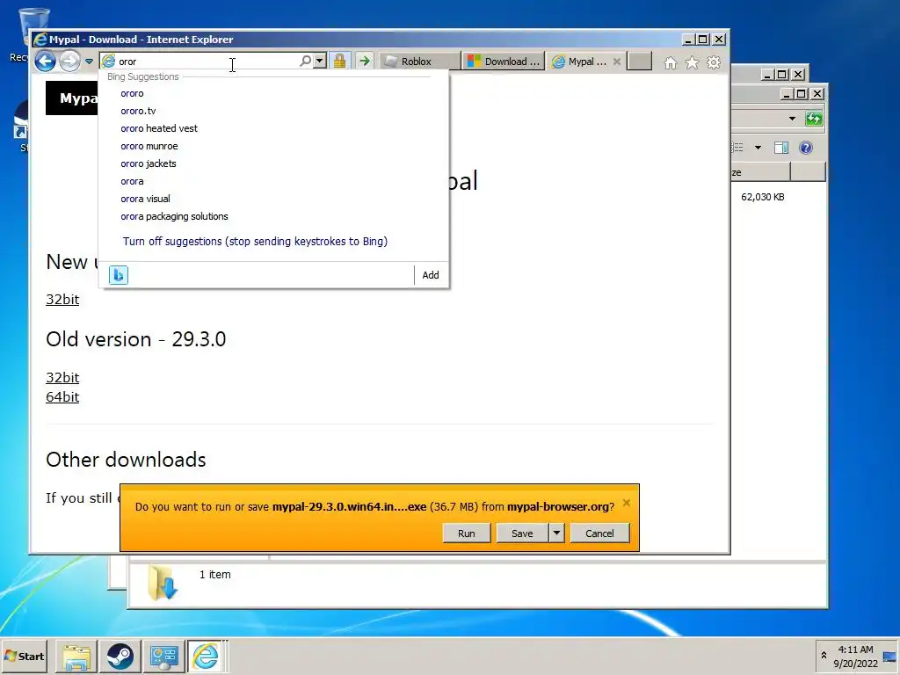
Task: Open Windows Explorer from the taskbar
Action: coord(76,656)
